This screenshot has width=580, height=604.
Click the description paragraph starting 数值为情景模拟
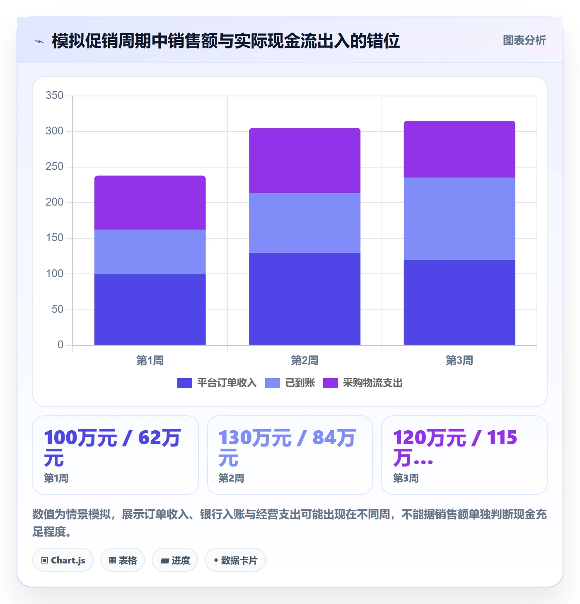point(290,523)
